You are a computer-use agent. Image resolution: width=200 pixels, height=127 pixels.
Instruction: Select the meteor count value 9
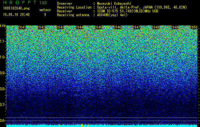click(45, 15)
